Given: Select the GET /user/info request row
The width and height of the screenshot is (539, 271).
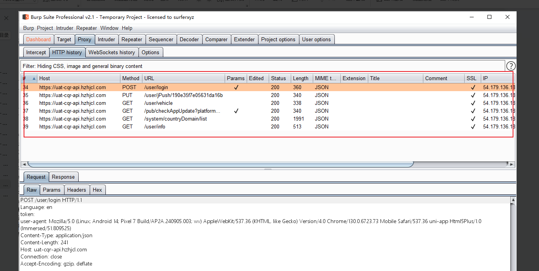Looking at the screenshot, I should tap(268, 126).
